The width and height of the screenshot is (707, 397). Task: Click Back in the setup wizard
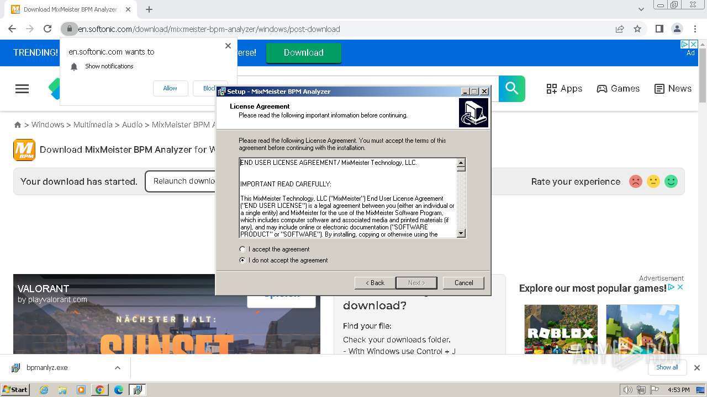coord(374,283)
